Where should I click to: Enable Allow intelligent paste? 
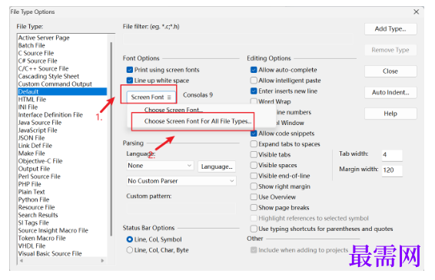[x=254, y=81]
